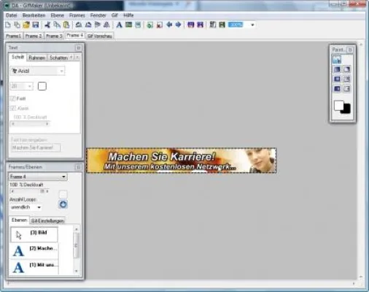369x292 pixels.
Task: Click the round blue loop button icon
Action: click(x=63, y=204)
